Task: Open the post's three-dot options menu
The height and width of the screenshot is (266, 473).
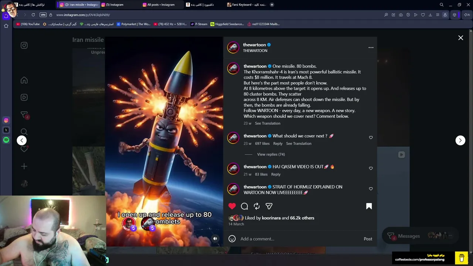Action: point(371,48)
